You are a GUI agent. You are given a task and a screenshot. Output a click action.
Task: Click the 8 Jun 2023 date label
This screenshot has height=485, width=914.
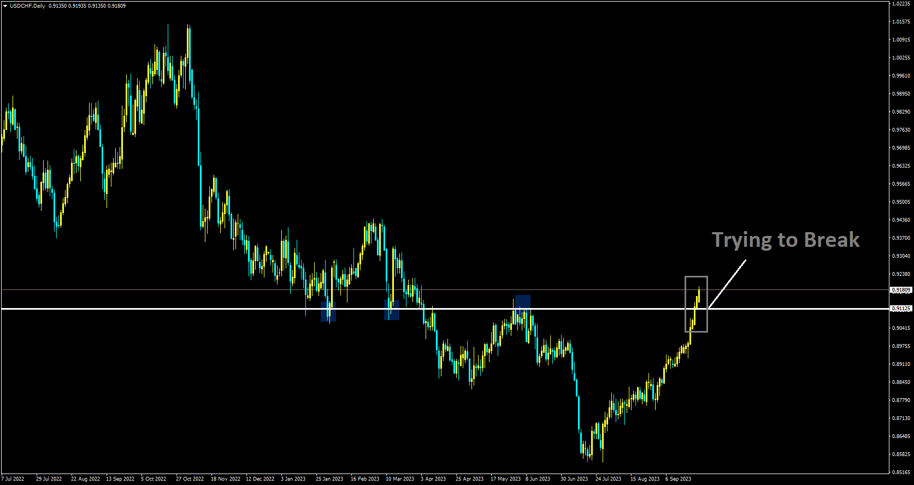(538, 479)
